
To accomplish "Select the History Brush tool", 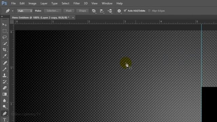I will pos(4,82).
